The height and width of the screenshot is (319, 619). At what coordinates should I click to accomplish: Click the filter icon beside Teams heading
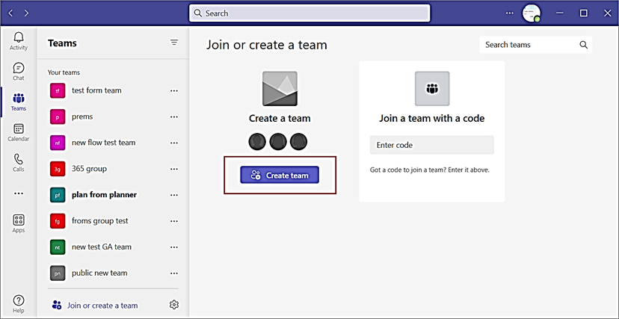pos(174,43)
